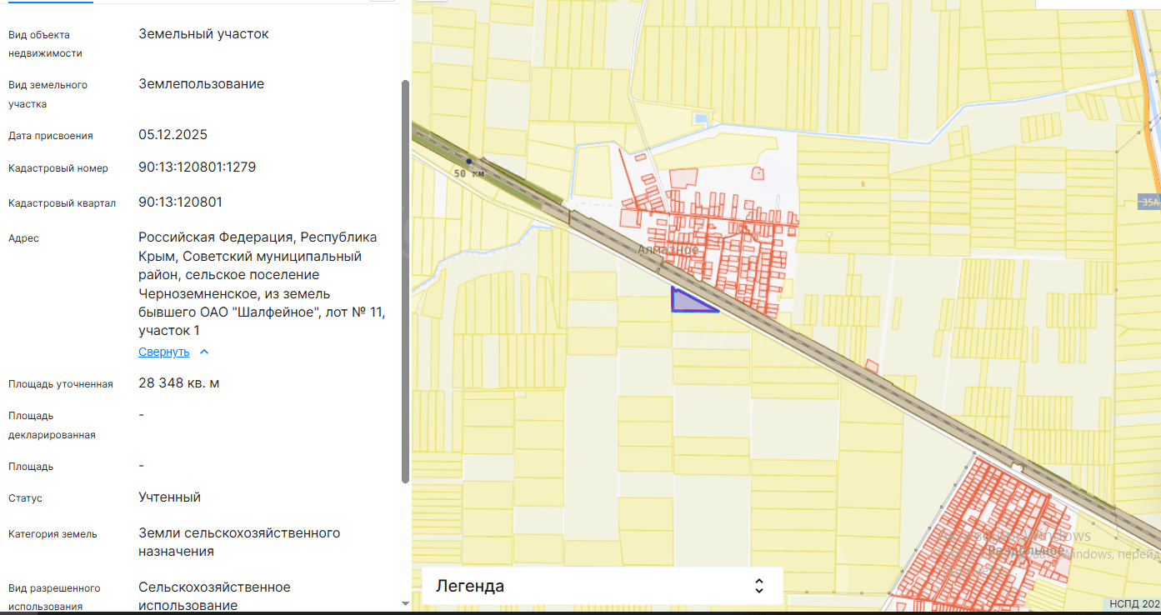Select the active tab with blue underline
This screenshot has height=615, width=1161.
[47, 2]
